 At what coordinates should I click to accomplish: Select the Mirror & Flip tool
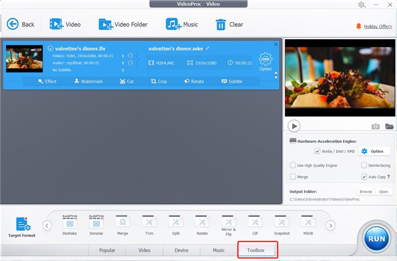click(229, 225)
